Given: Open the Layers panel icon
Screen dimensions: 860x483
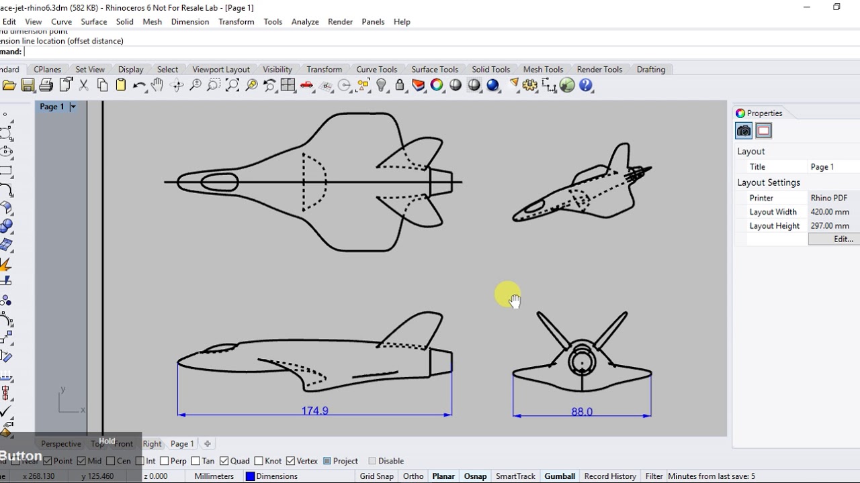Looking at the screenshot, I should [419, 85].
